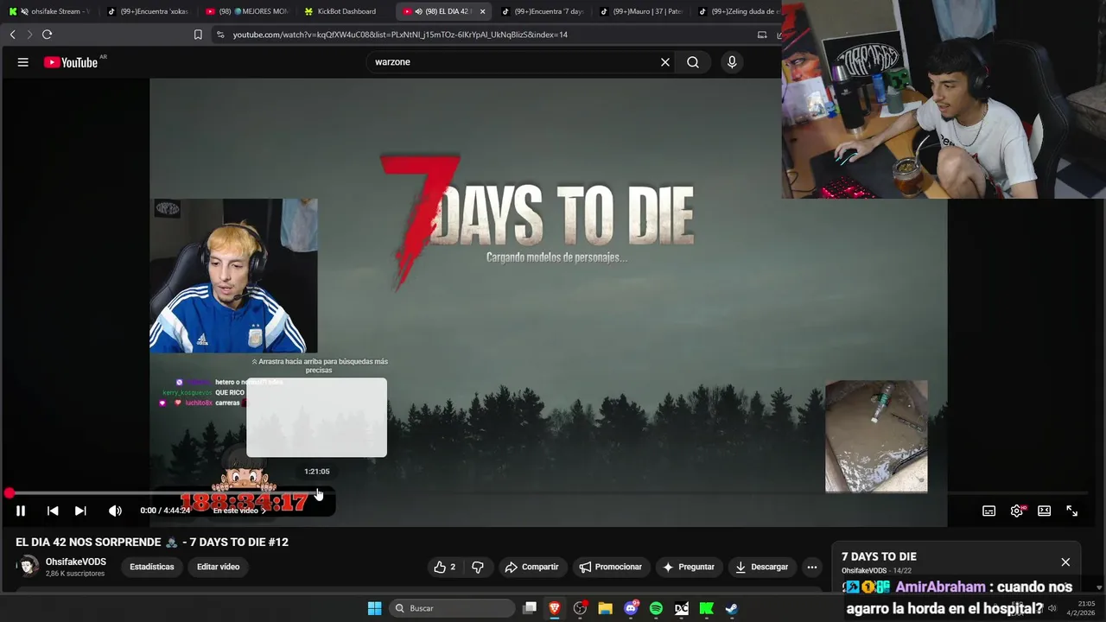This screenshot has width=1106, height=622.
Task: Switch to the 'MEJORES MOM' YouTube tab
Action: click(x=247, y=11)
